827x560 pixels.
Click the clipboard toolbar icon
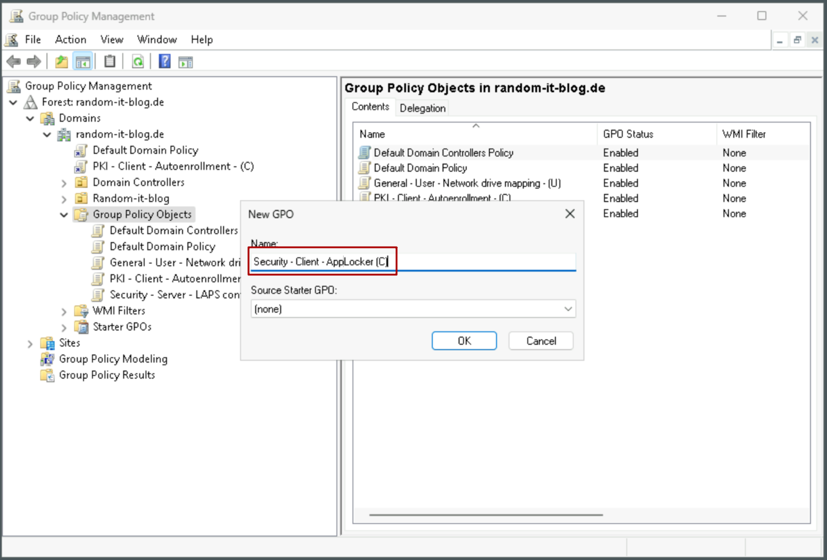(x=110, y=61)
